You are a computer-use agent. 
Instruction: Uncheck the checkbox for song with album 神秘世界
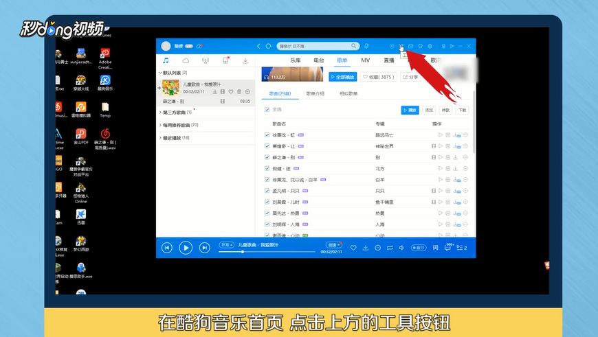coord(267,146)
